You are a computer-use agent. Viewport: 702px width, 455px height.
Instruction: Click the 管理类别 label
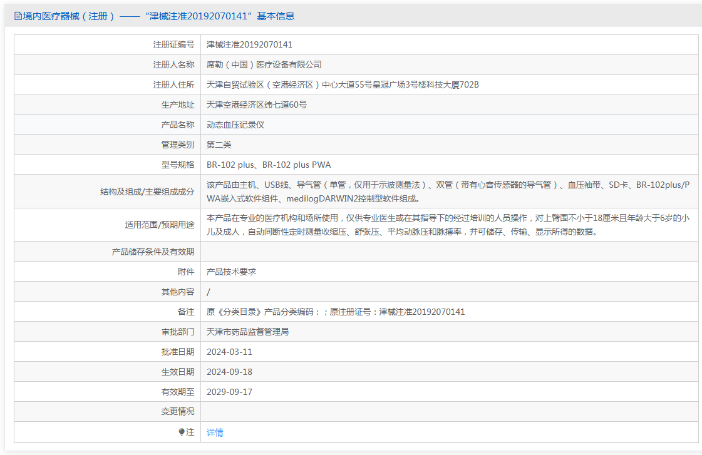pos(178,145)
